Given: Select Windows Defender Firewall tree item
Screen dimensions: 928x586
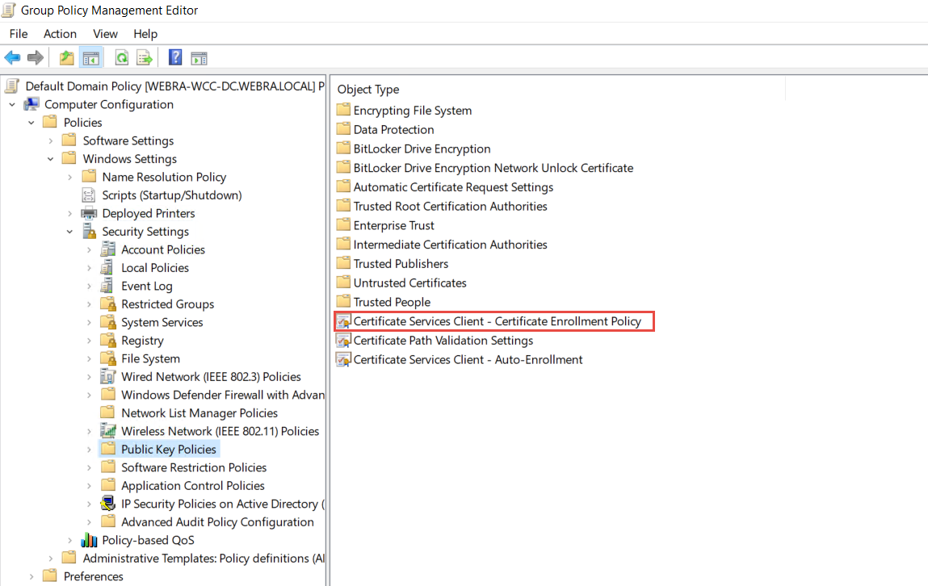Looking at the screenshot, I should coord(222,395).
